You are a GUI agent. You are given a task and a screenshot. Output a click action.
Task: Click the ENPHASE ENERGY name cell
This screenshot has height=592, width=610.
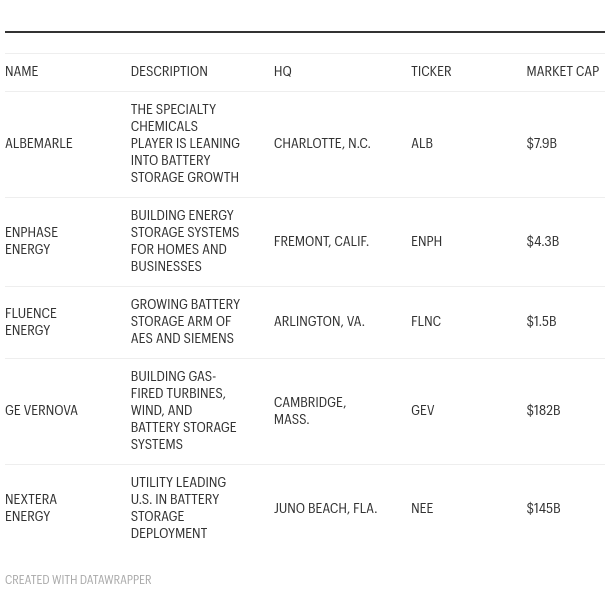31,240
